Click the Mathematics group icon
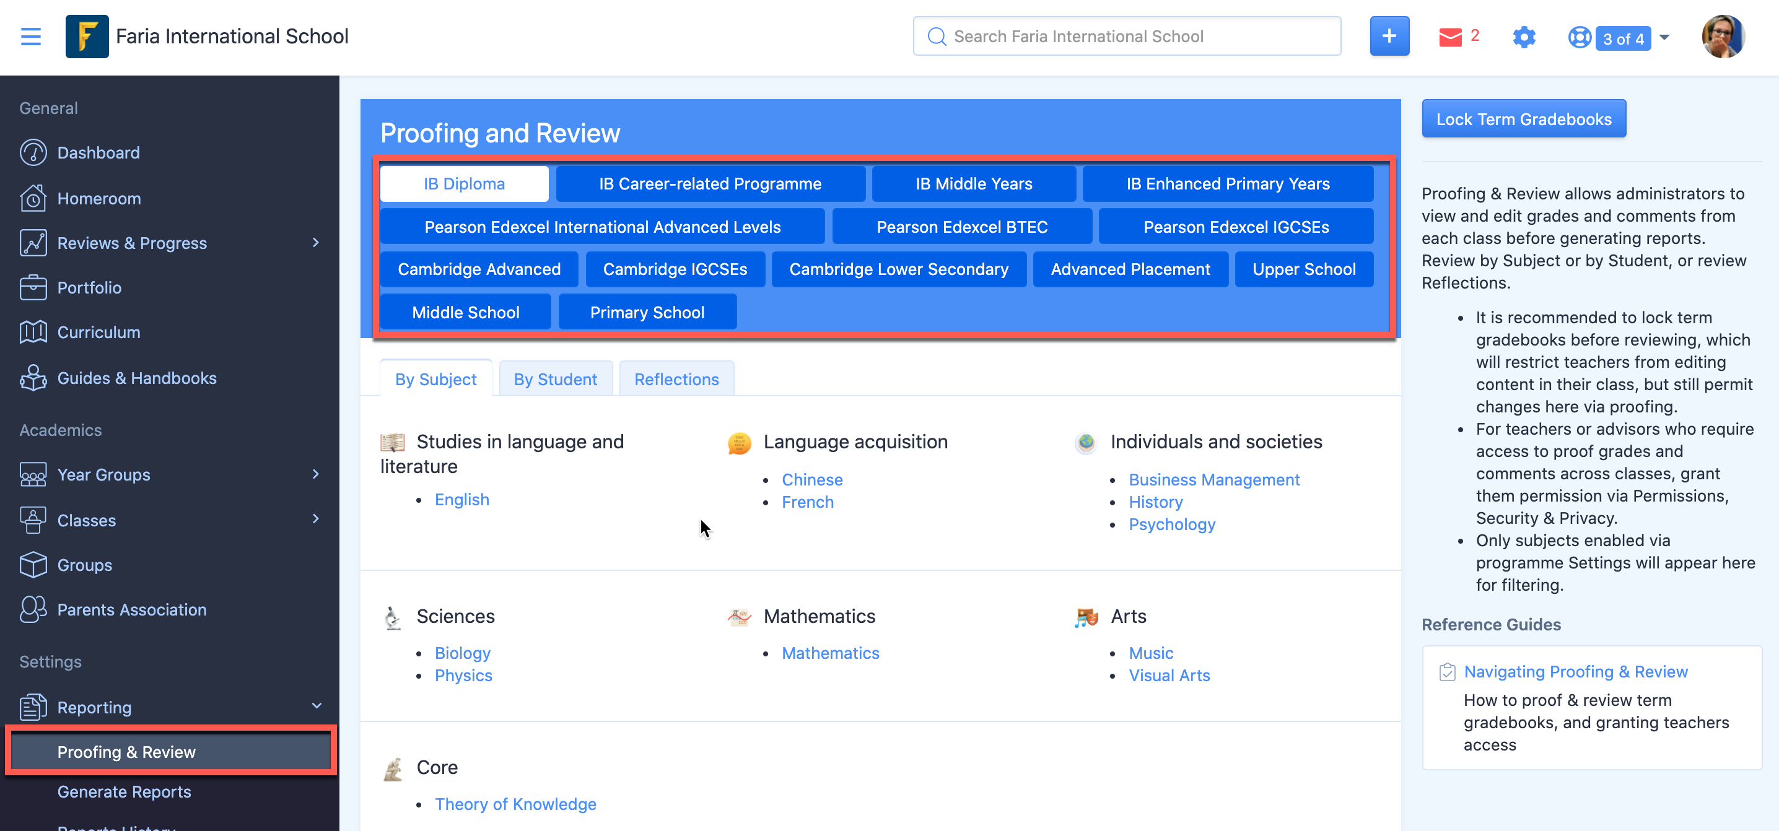The height and width of the screenshot is (831, 1779). [739, 617]
